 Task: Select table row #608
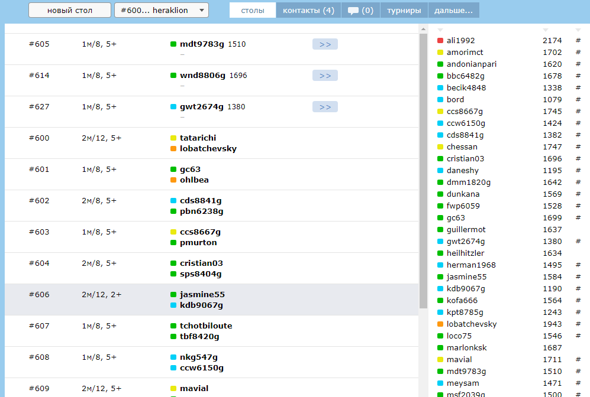point(211,362)
